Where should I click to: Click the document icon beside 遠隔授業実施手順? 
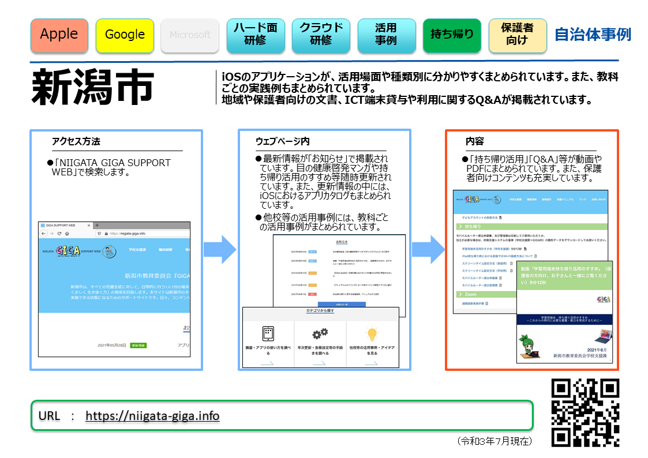pos(487,303)
